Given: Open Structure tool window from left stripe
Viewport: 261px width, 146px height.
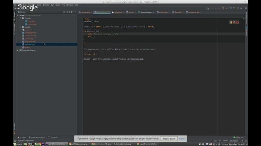Looking at the screenshot, I should point(15,29).
